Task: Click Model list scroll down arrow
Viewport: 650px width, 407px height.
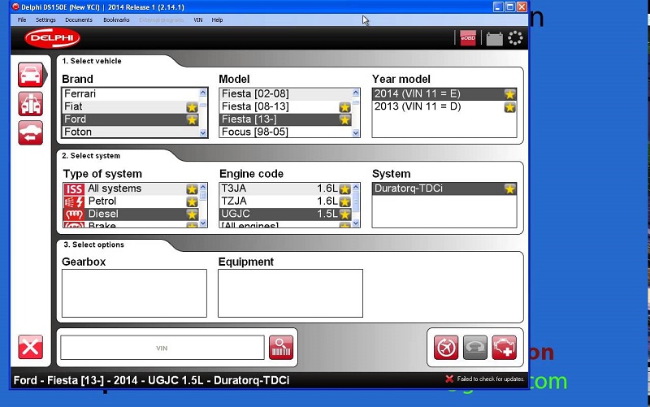Action: click(356, 133)
